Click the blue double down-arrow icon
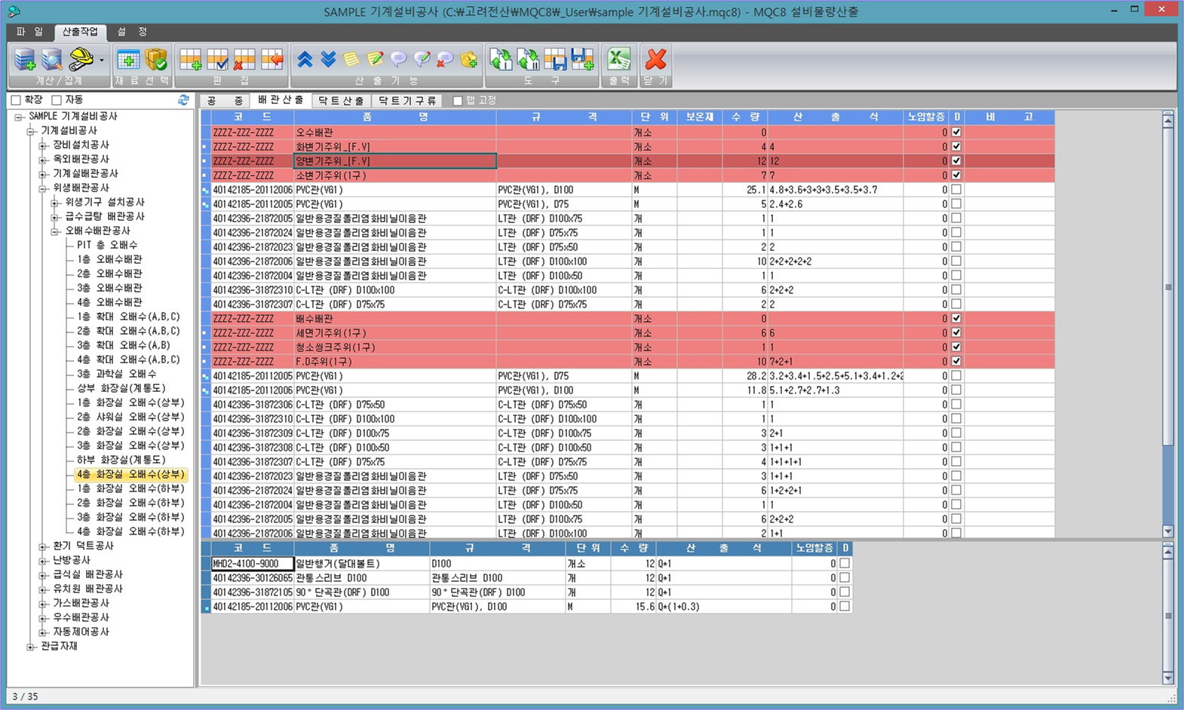Screen dimensions: 1184x710 [328, 59]
